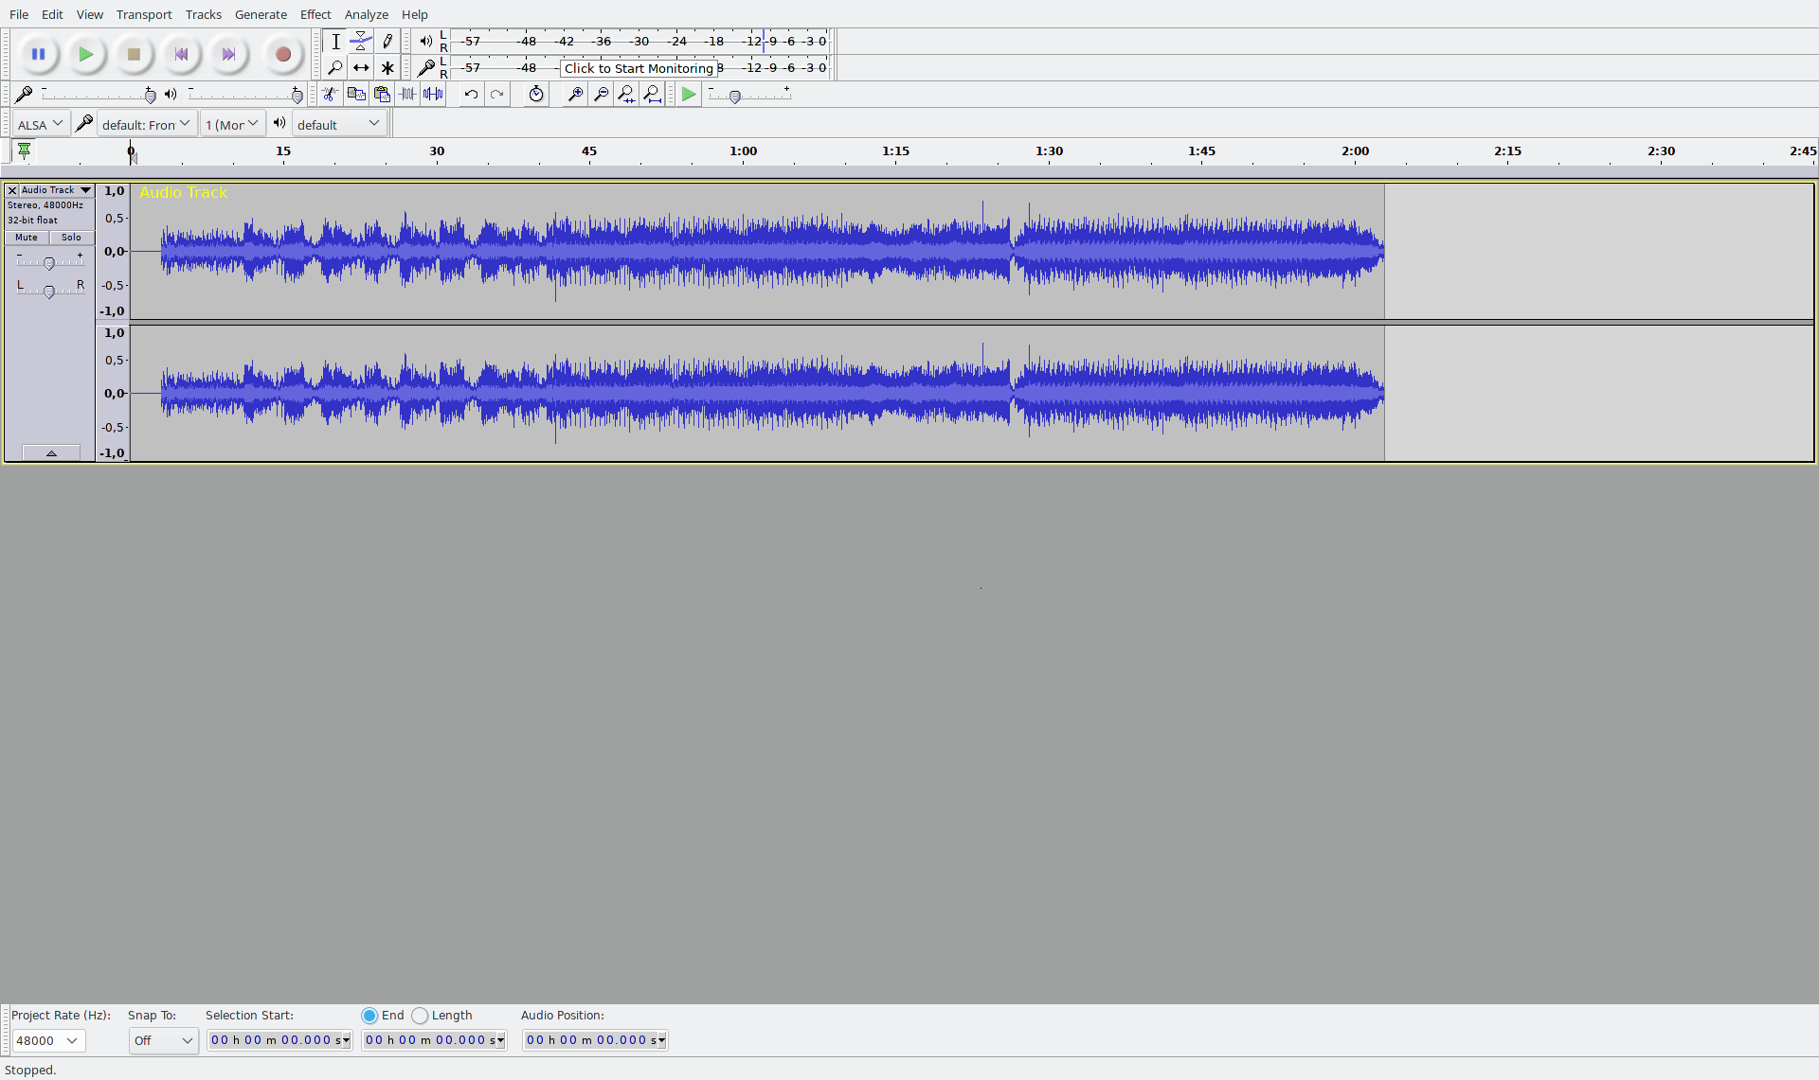Open the Transport menu

coord(144,14)
